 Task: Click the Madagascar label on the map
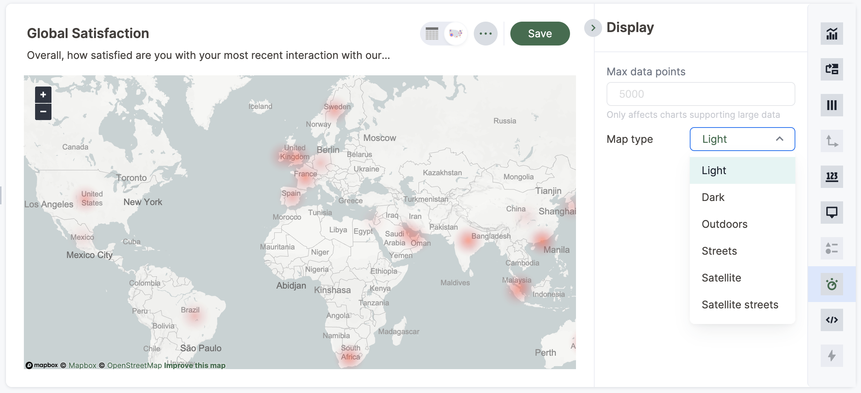click(399, 331)
